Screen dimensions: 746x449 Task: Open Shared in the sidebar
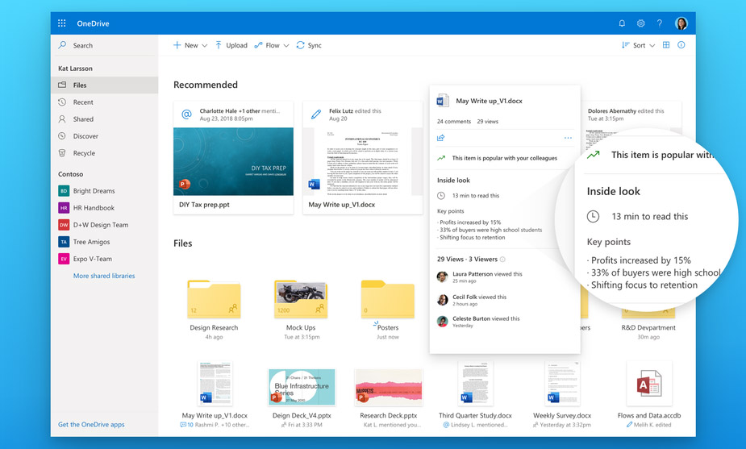[105, 119]
